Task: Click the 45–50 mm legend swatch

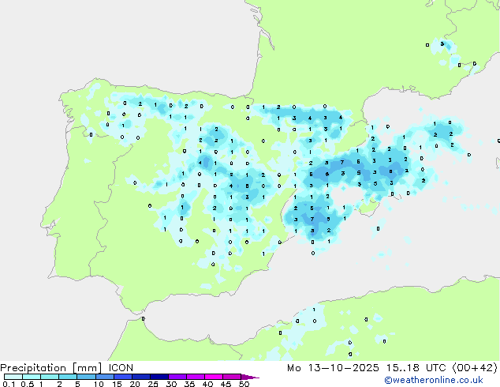Action: click(x=232, y=377)
